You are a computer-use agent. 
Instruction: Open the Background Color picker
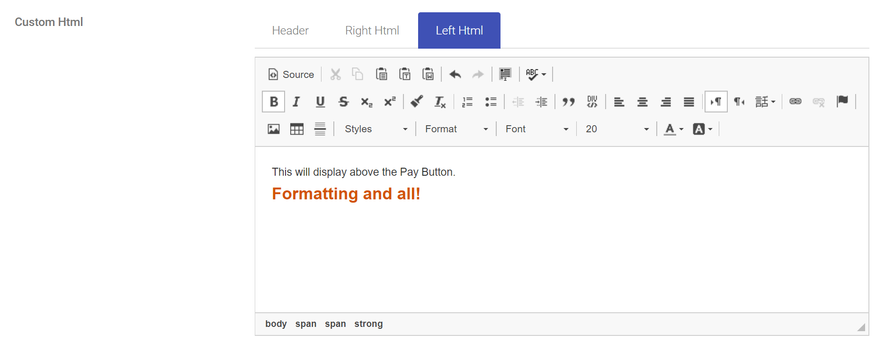pos(703,129)
